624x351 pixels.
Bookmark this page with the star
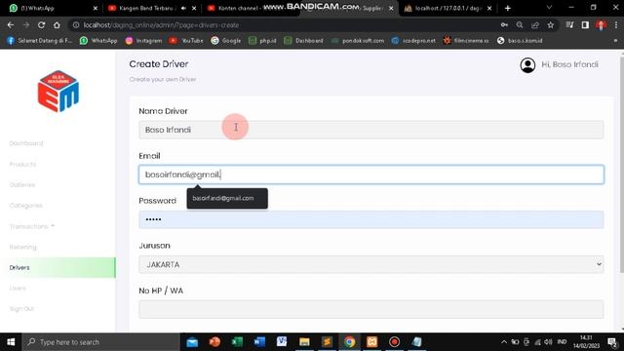551,25
